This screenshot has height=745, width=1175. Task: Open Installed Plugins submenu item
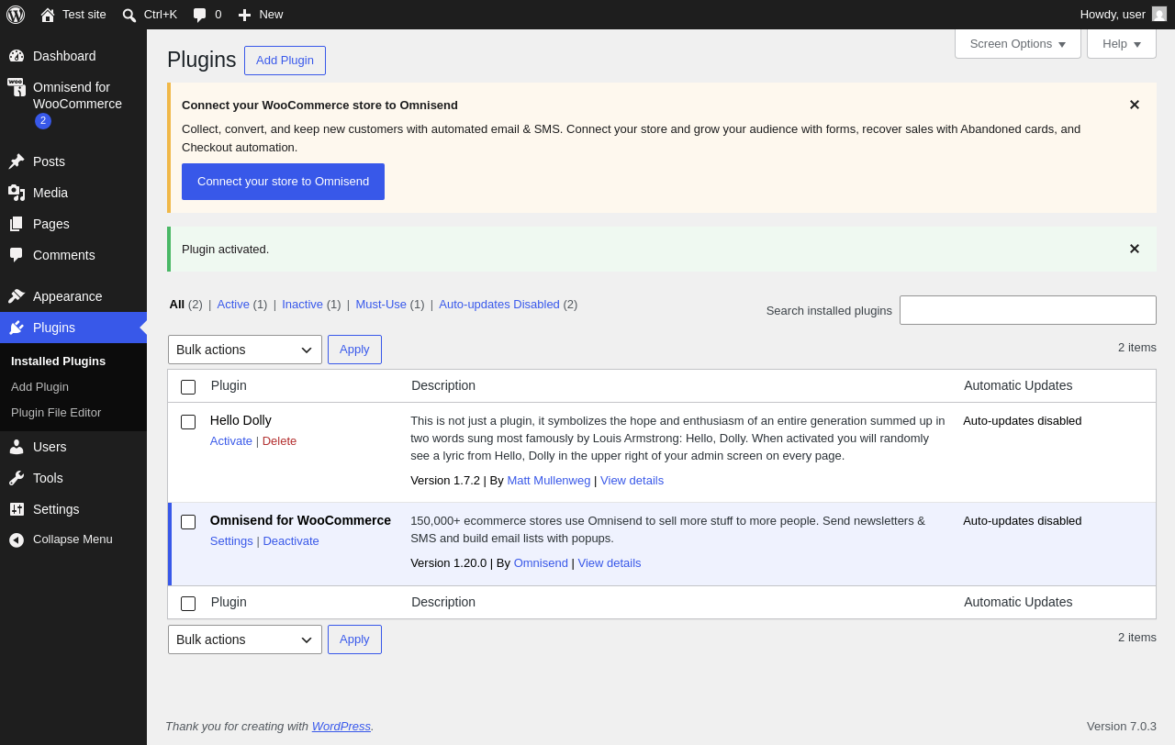(58, 361)
